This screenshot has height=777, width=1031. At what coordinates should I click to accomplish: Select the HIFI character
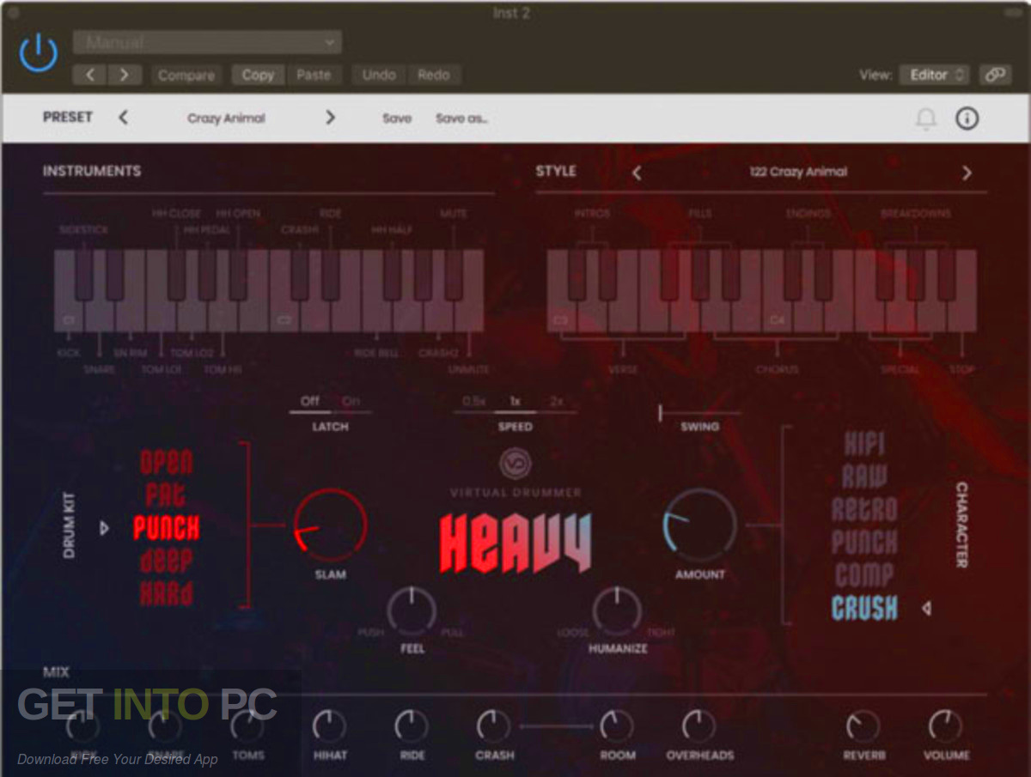point(863,445)
